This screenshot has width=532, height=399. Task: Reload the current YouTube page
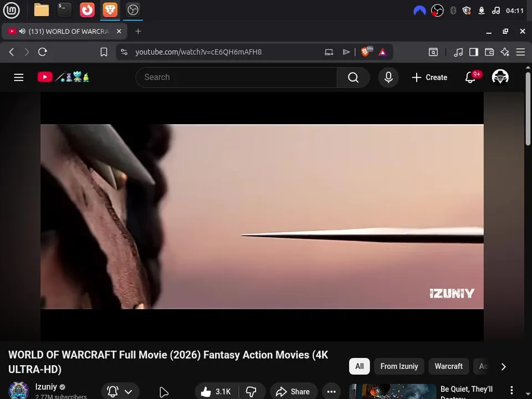pyautogui.click(x=43, y=52)
